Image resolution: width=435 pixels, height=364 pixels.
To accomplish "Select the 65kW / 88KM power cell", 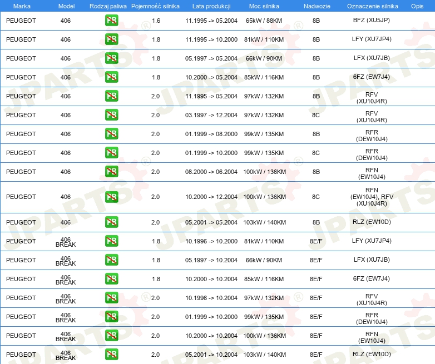I will tap(264, 21).
